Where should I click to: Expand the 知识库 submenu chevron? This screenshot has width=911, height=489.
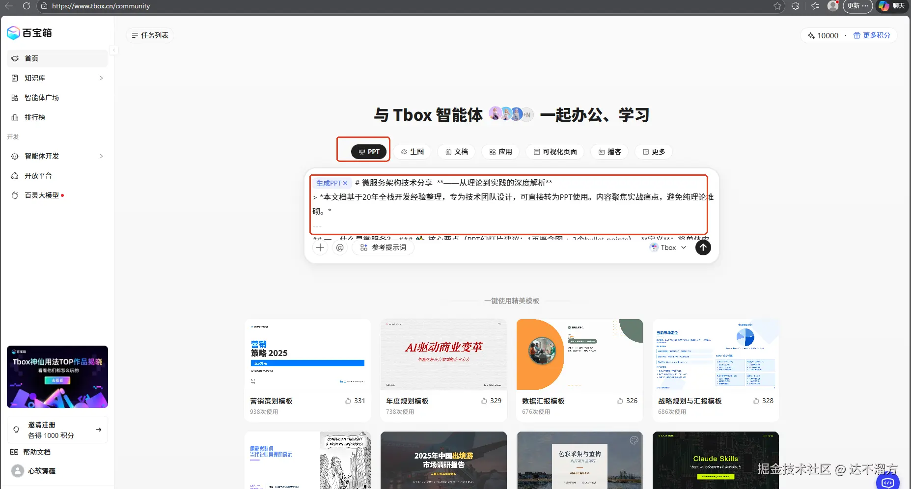pyautogui.click(x=101, y=78)
